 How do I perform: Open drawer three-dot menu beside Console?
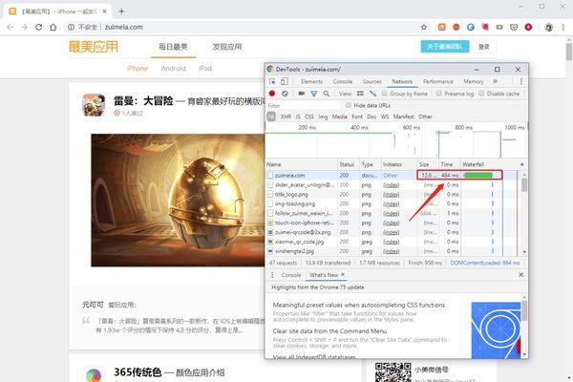click(x=272, y=275)
